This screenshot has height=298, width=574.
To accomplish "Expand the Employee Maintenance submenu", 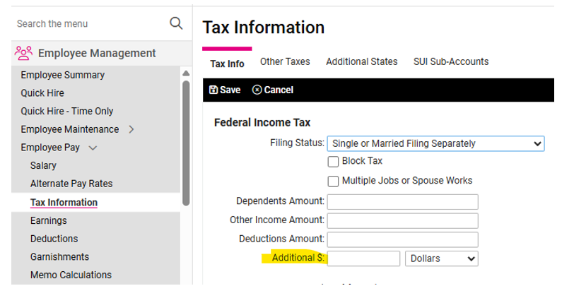I will click(131, 129).
